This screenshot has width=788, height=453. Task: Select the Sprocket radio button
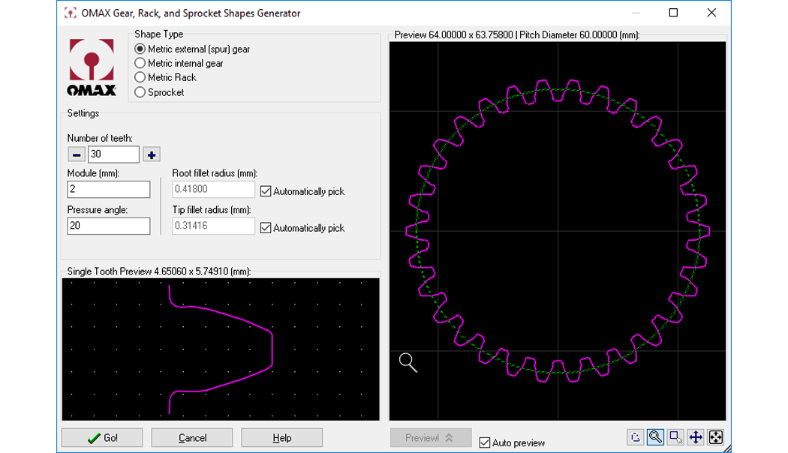pos(140,92)
